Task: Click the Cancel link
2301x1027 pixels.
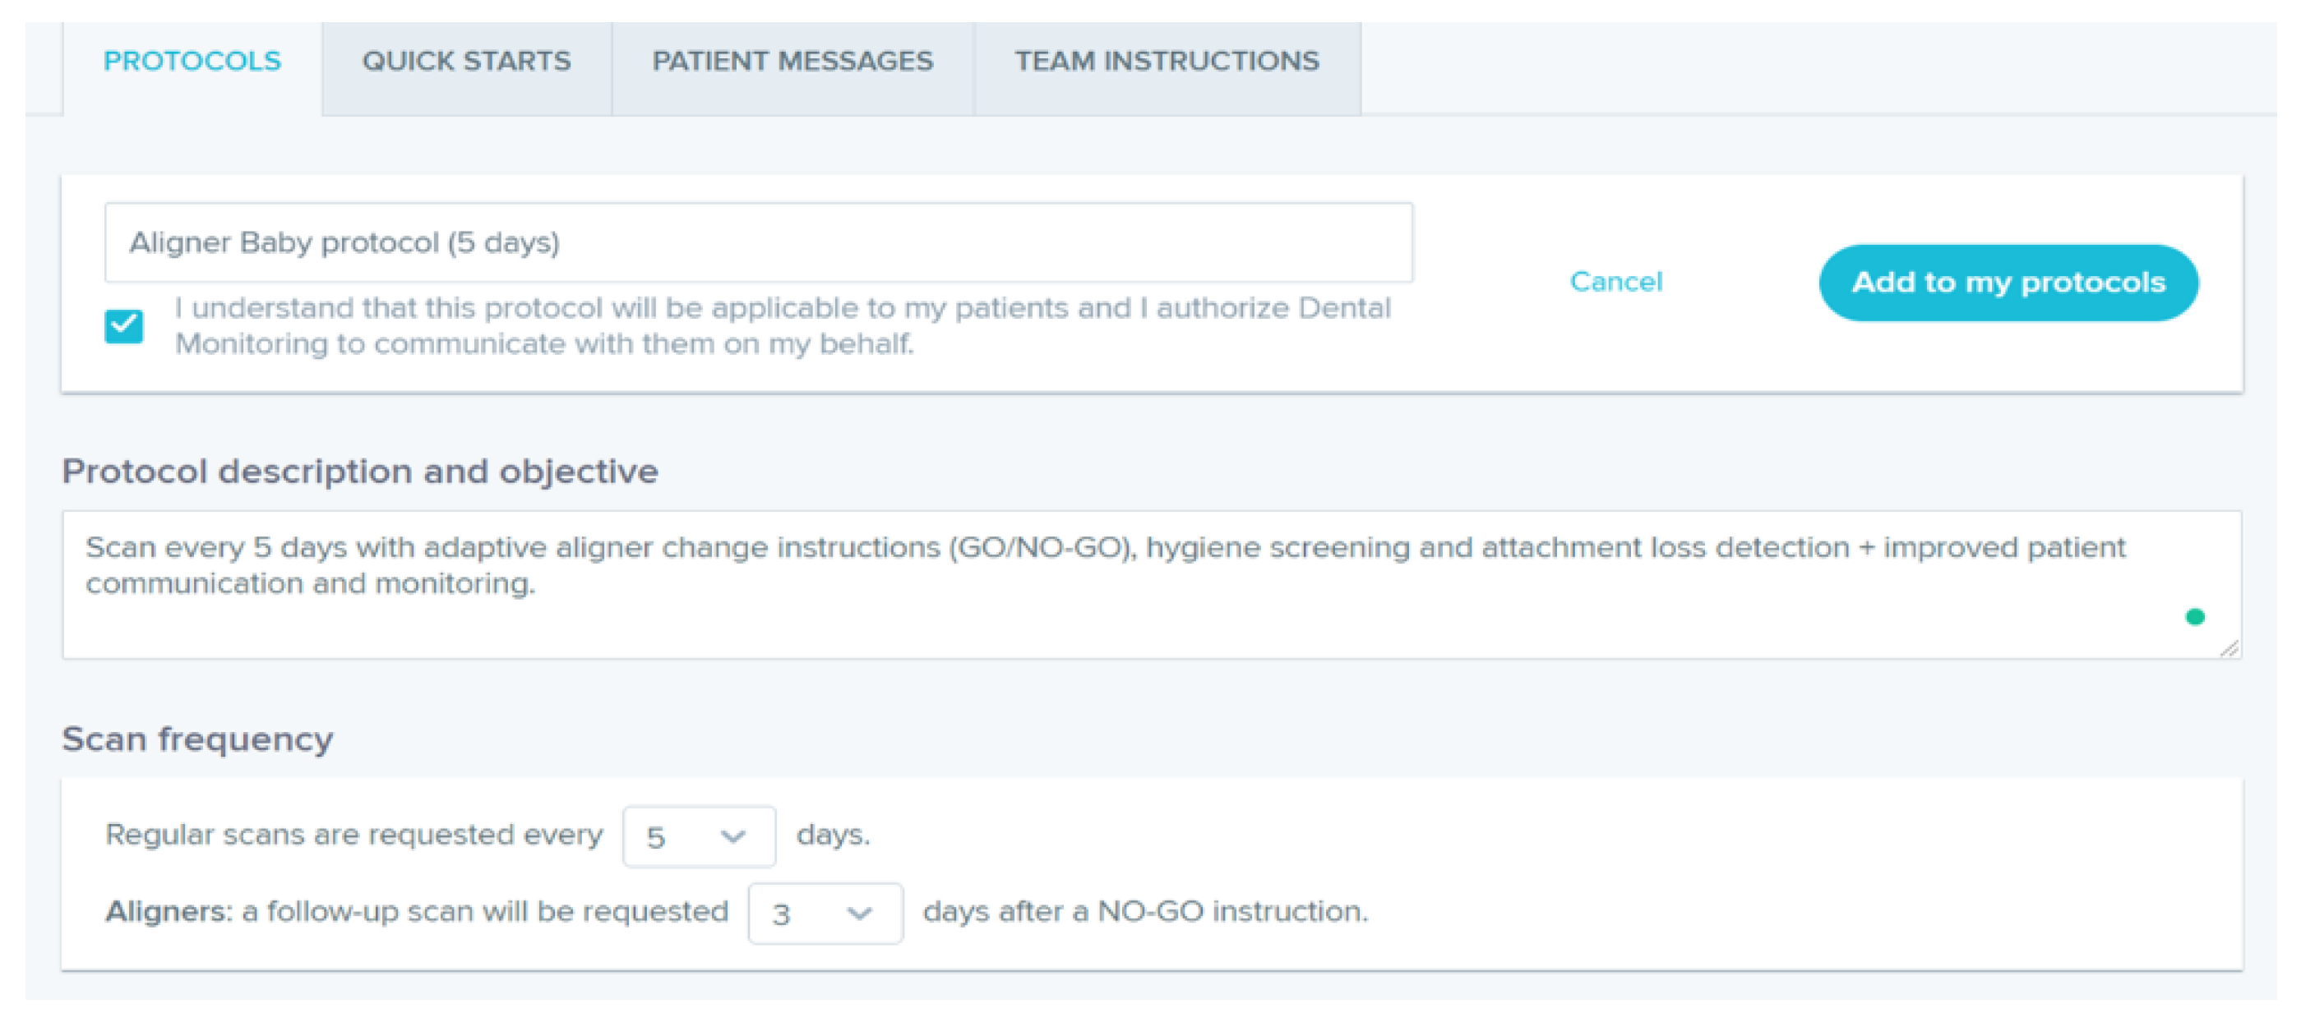Action: [1616, 282]
